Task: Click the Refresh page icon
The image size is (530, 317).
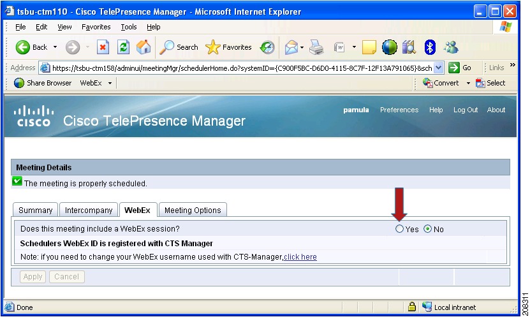Action: click(x=123, y=47)
